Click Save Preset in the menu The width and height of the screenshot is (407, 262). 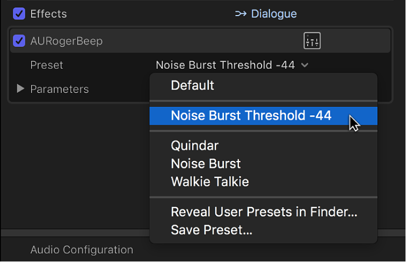click(212, 230)
